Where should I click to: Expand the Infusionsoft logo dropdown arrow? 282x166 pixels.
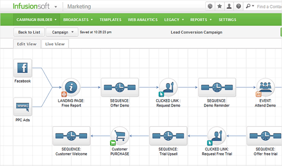tap(56, 7)
